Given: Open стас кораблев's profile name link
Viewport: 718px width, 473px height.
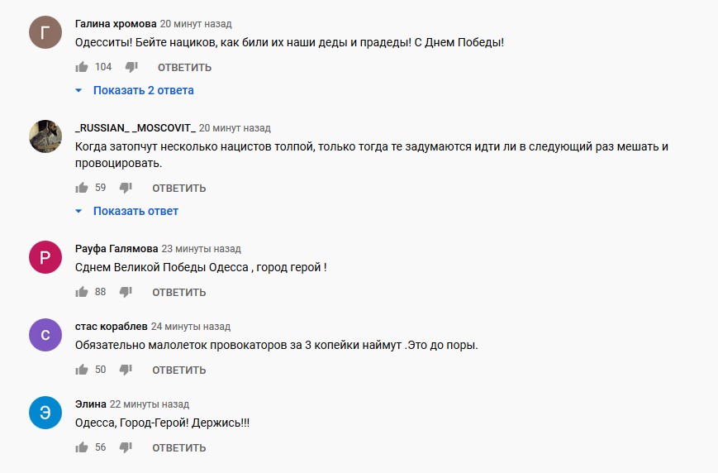Looking at the screenshot, I should (112, 327).
